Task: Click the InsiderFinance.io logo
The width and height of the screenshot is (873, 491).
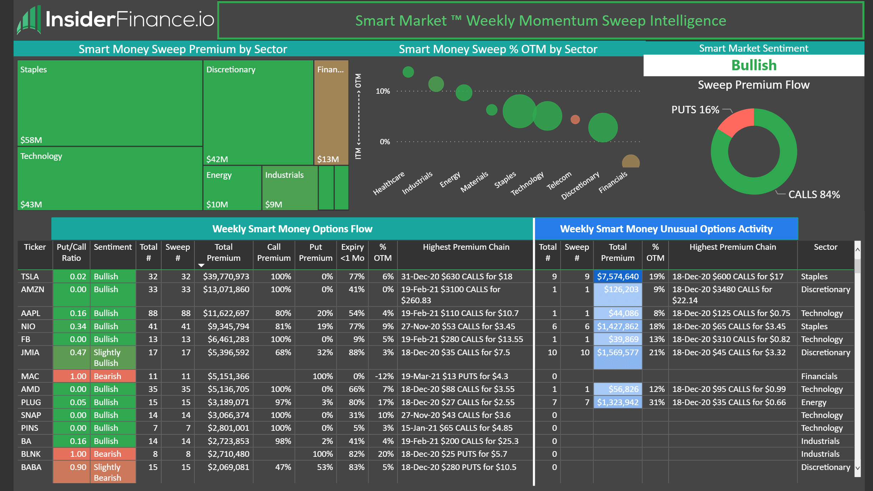Action: pyautogui.click(x=114, y=21)
